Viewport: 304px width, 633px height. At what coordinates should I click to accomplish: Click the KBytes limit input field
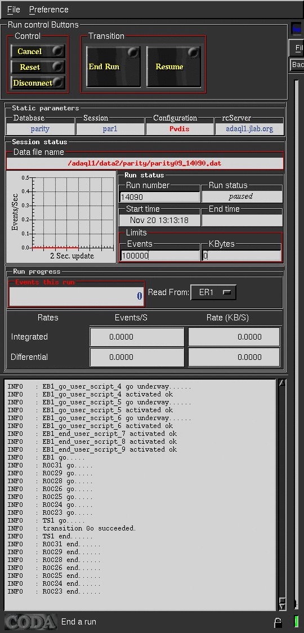[x=242, y=256]
